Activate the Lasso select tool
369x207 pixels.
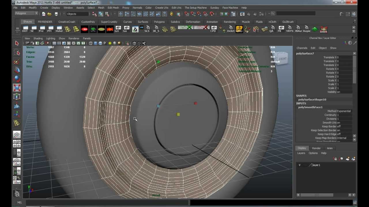[x=17, y=52]
